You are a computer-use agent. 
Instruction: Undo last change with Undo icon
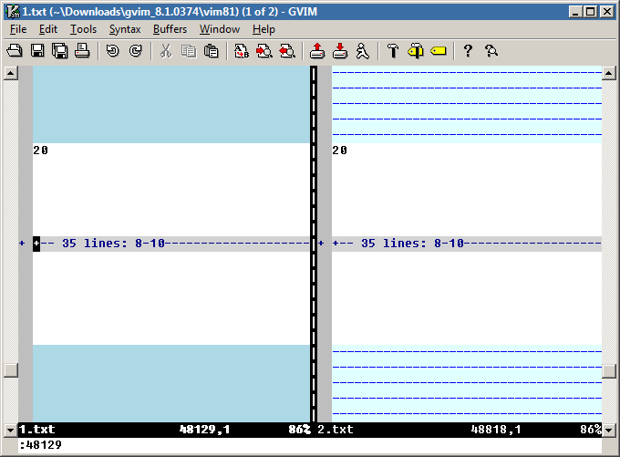[113, 51]
